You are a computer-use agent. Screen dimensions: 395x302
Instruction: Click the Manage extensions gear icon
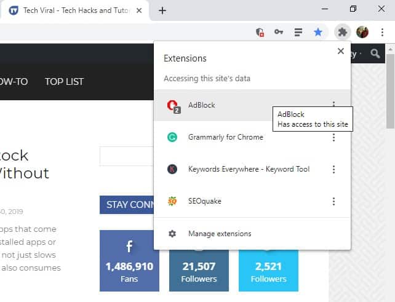pyautogui.click(x=172, y=234)
